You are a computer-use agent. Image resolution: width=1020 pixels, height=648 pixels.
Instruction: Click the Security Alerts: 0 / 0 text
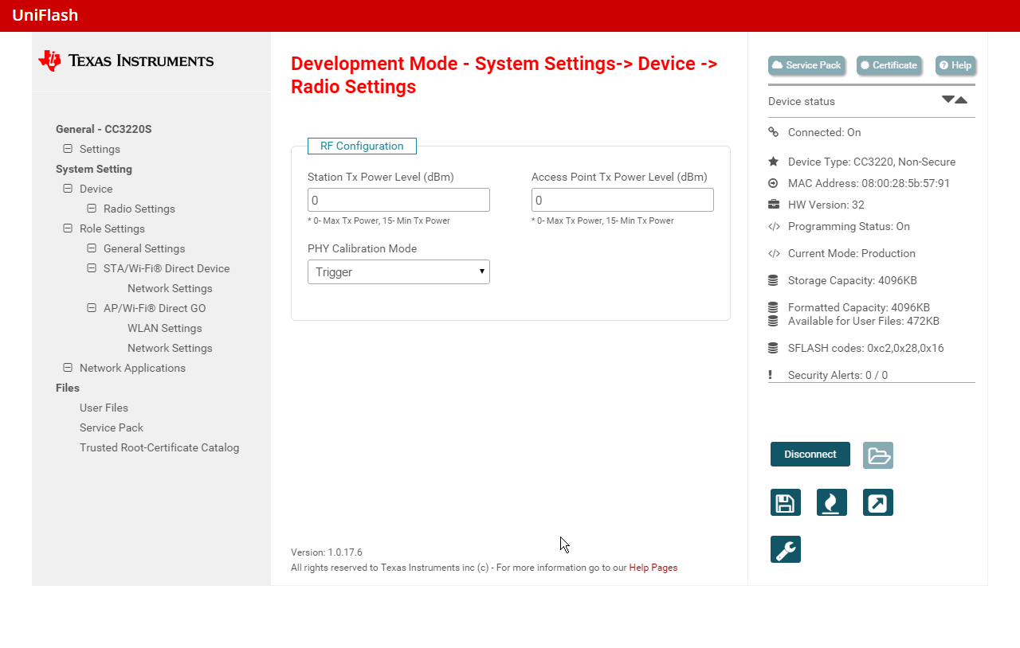coord(838,375)
